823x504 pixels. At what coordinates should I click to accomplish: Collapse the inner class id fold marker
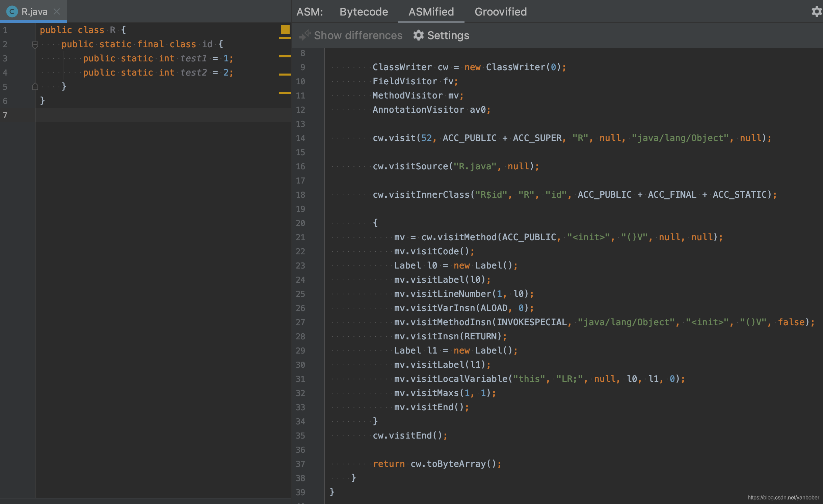(35, 44)
